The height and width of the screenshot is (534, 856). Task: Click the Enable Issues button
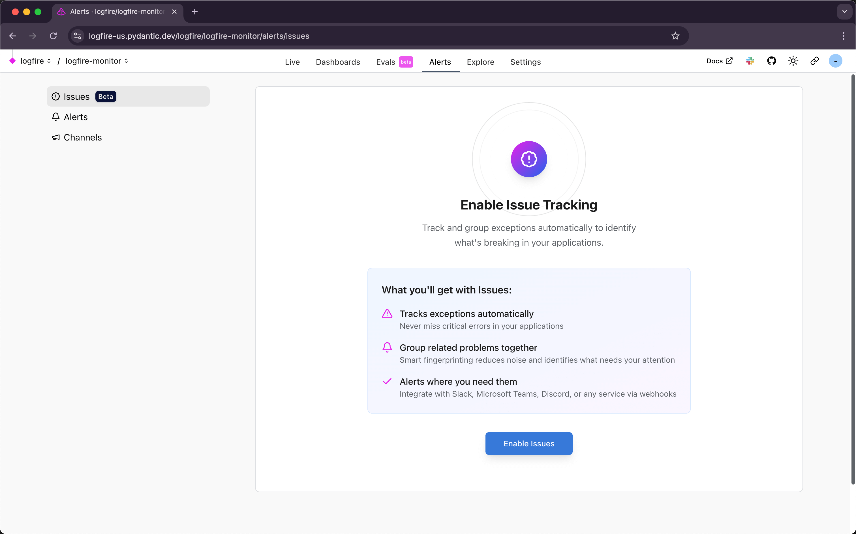[x=528, y=443]
